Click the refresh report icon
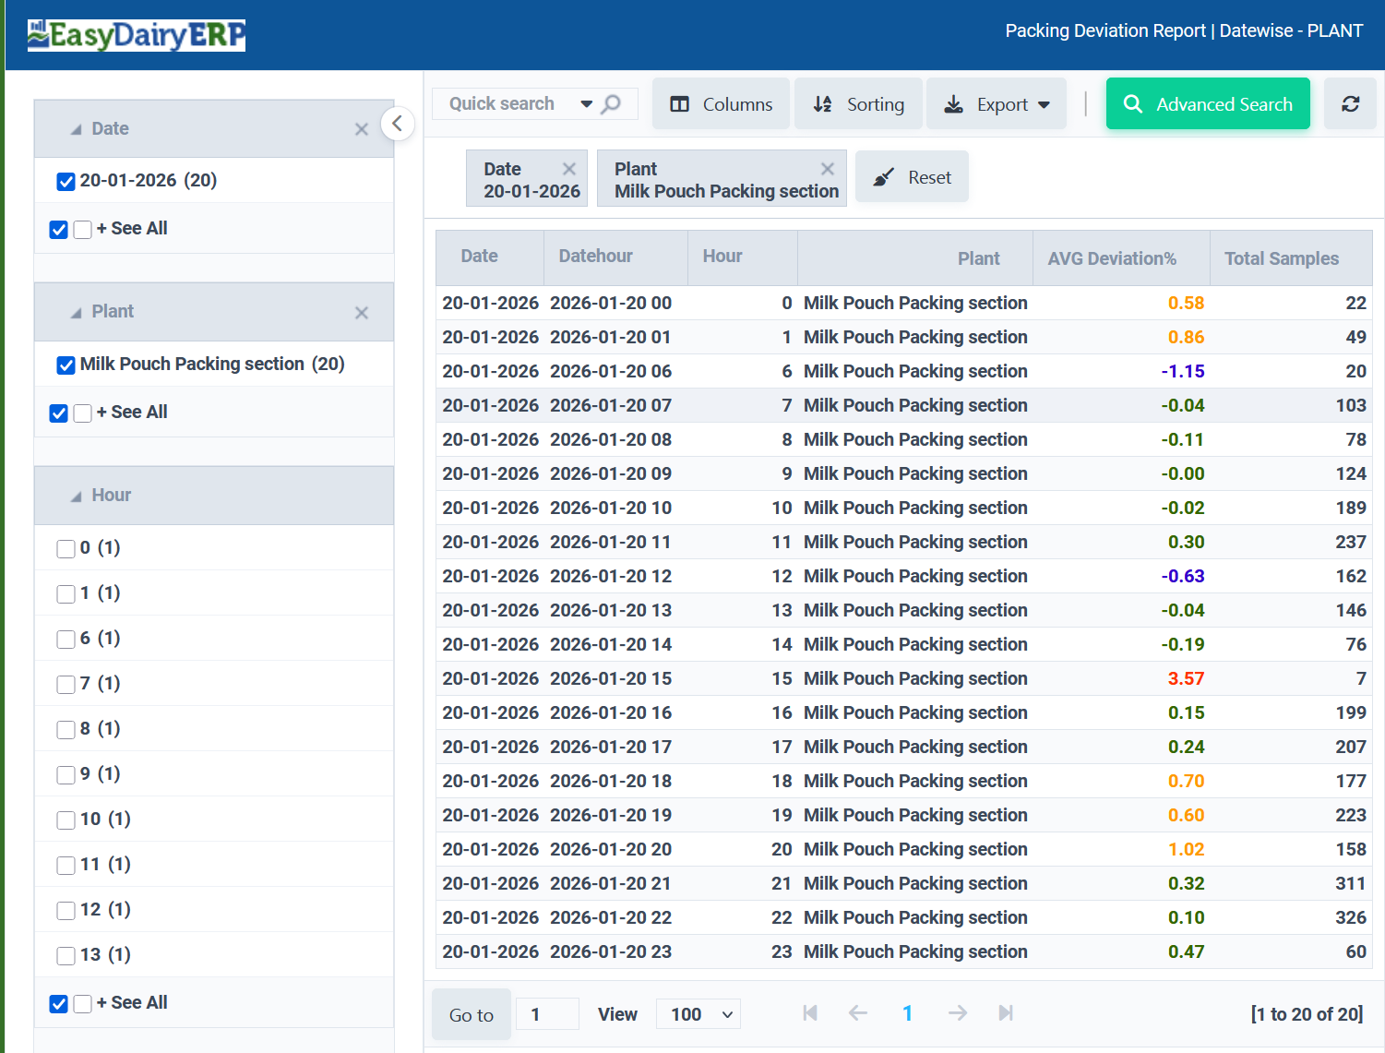 1350,103
